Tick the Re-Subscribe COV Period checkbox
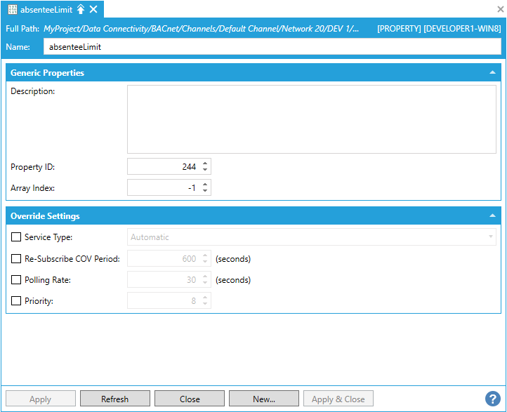507x412 pixels. (16, 258)
